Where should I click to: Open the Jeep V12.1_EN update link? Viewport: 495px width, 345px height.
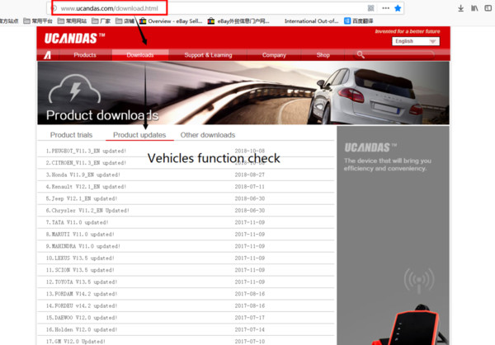coord(82,198)
